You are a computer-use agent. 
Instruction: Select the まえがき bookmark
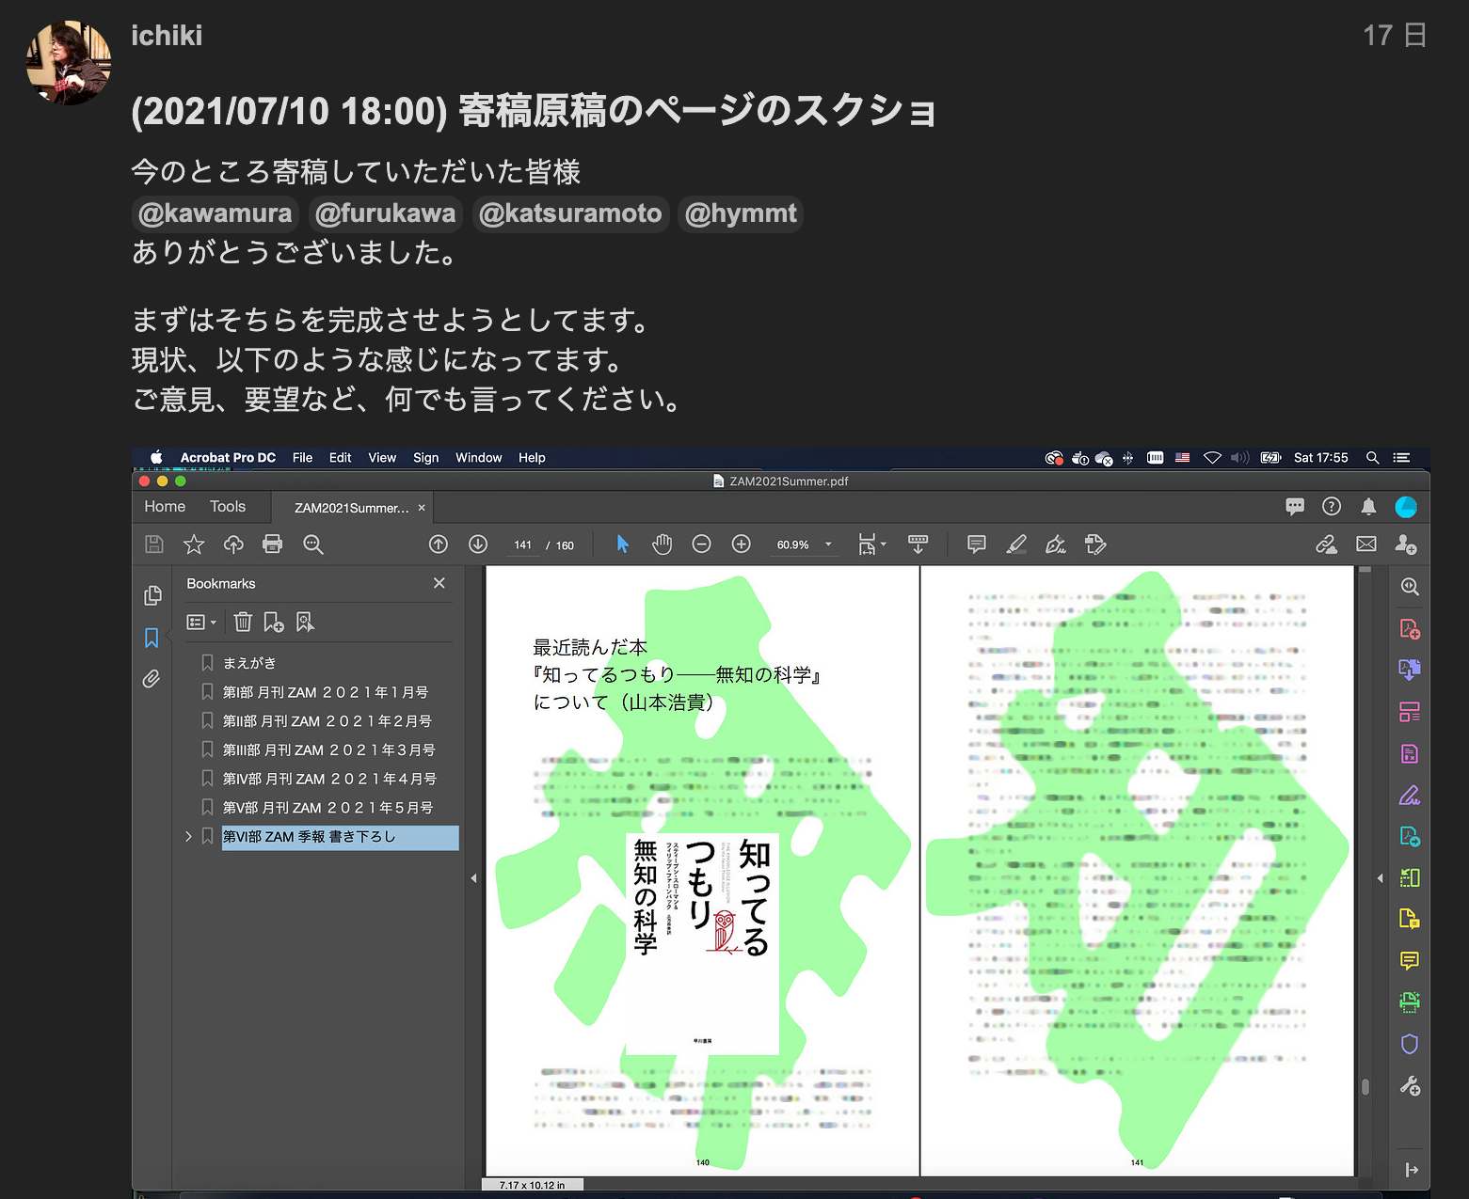coord(249,663)
